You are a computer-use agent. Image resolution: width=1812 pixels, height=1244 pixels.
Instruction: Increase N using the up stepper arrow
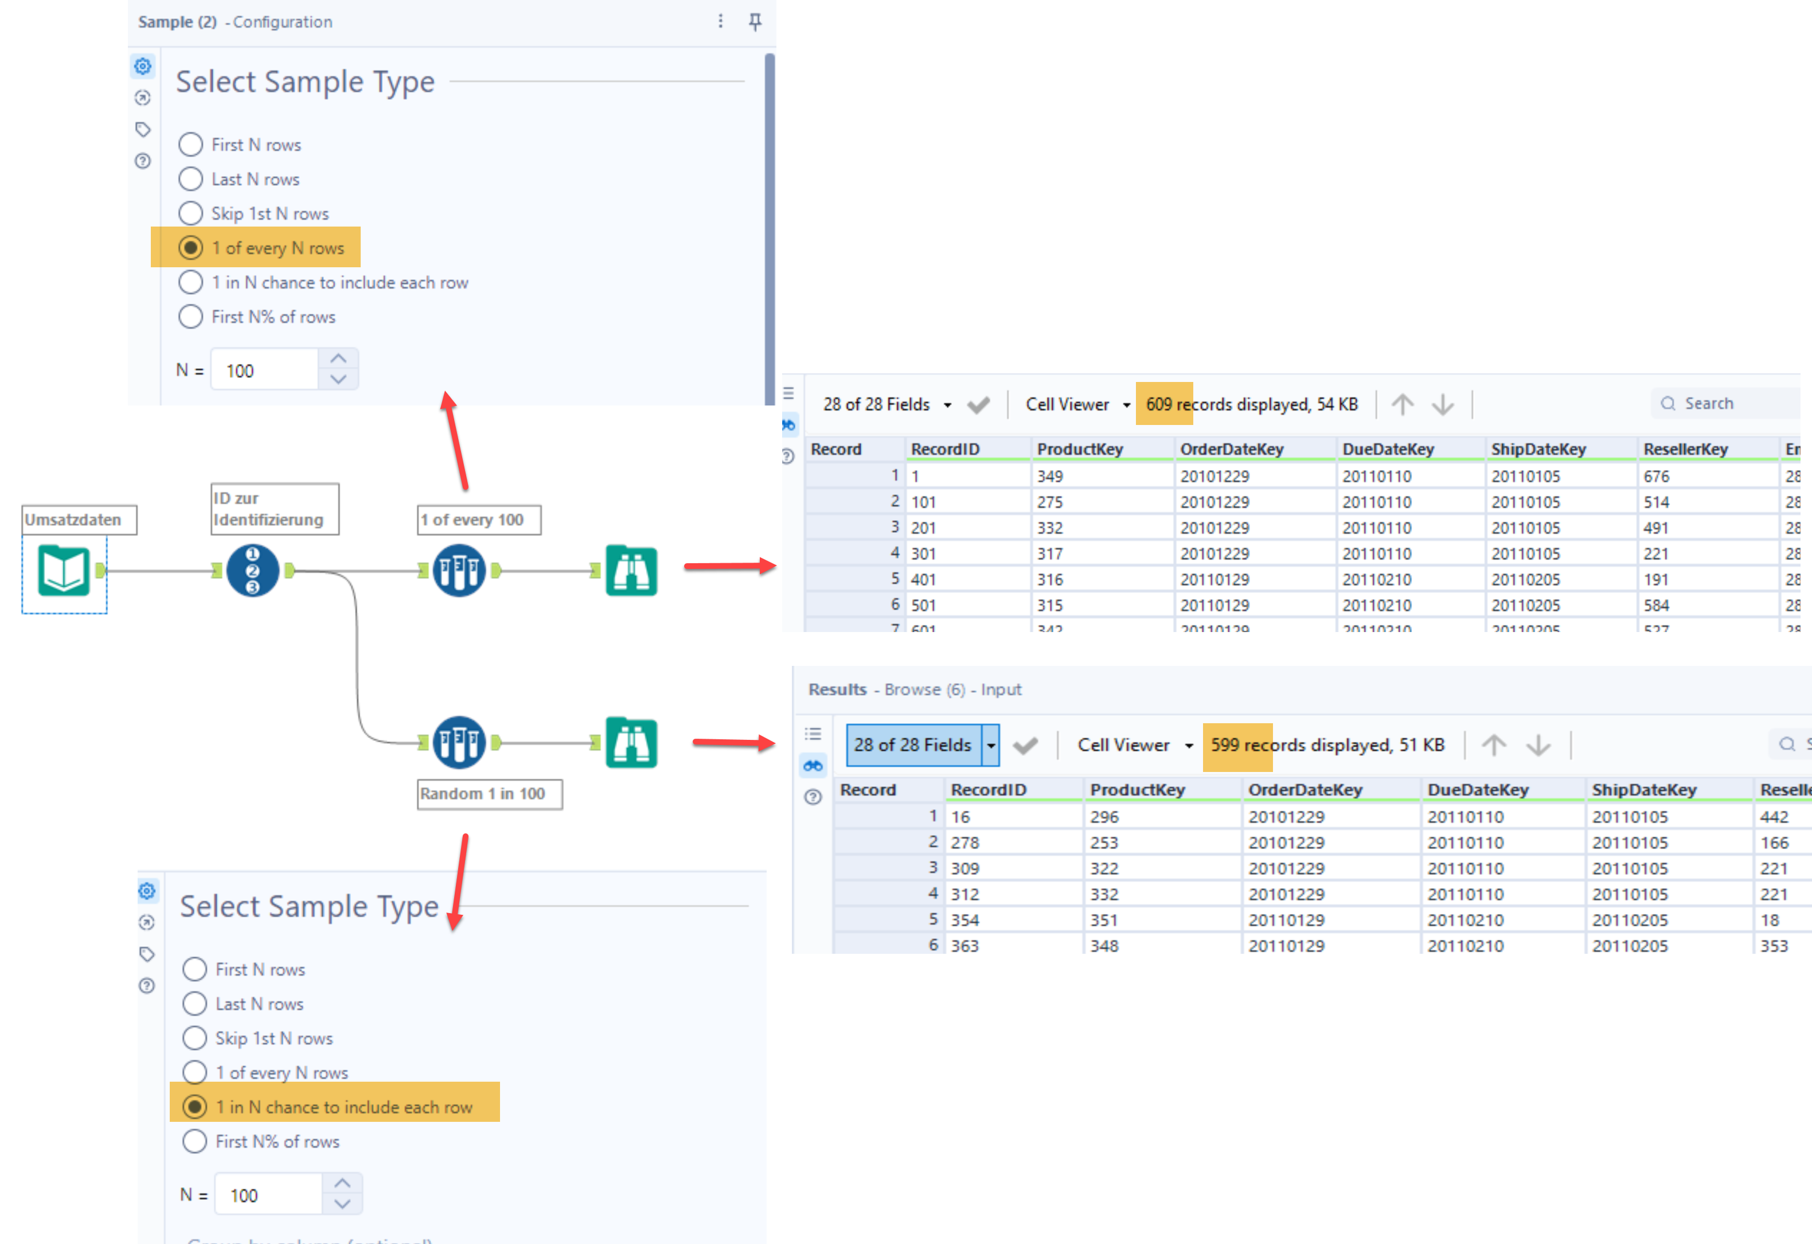[x=338, y=357]
